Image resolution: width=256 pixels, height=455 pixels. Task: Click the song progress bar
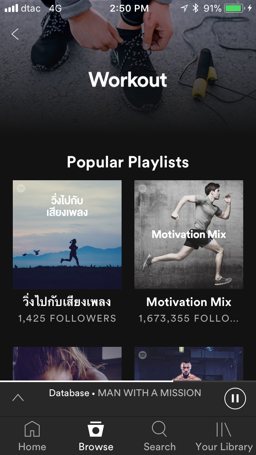(128, 381)
